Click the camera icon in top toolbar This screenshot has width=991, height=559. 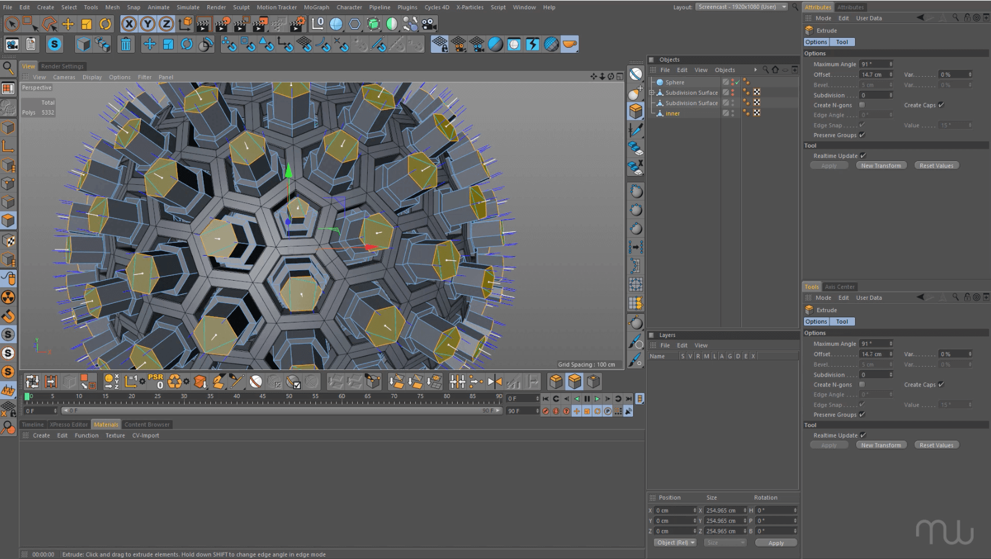(x=429, y=24)
